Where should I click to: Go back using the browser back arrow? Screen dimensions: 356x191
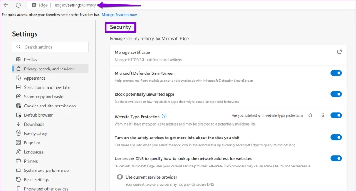6,5
